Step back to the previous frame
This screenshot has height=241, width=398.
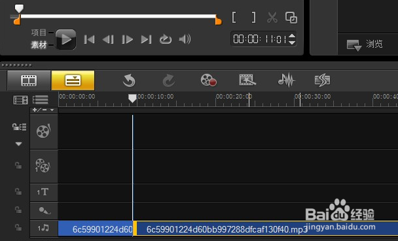pyautogui.click(x=108, y=39)
